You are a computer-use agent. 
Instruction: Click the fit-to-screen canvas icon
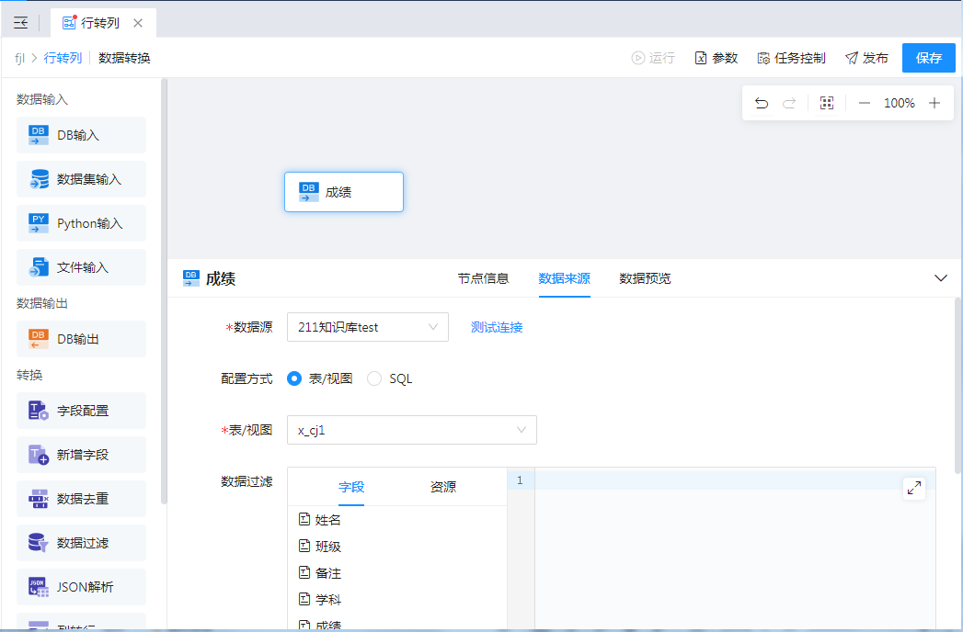pyautogui.click(x=827, y=103)
